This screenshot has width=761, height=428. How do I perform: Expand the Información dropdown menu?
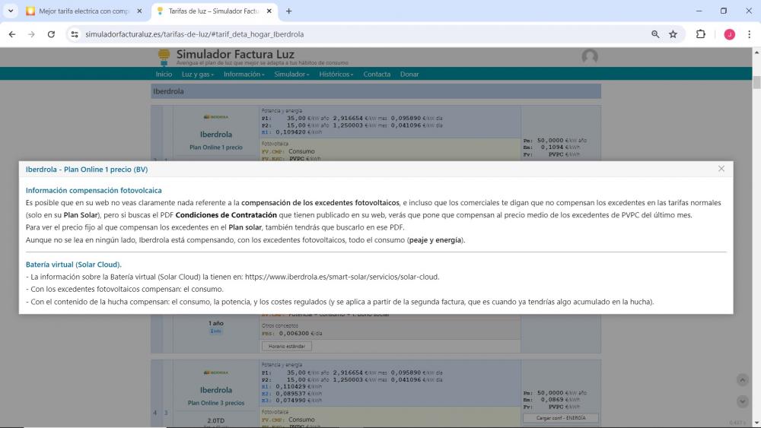pos(244,75)
